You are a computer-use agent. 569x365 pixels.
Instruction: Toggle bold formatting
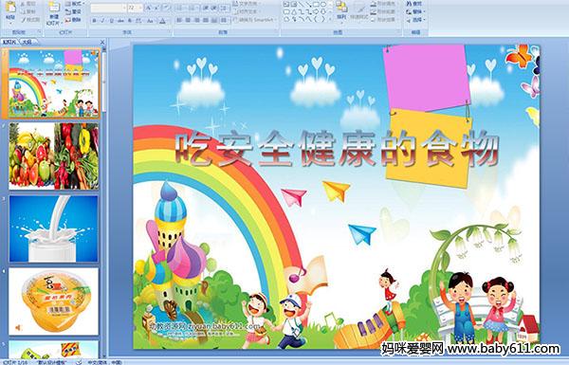tap(94, 21)
